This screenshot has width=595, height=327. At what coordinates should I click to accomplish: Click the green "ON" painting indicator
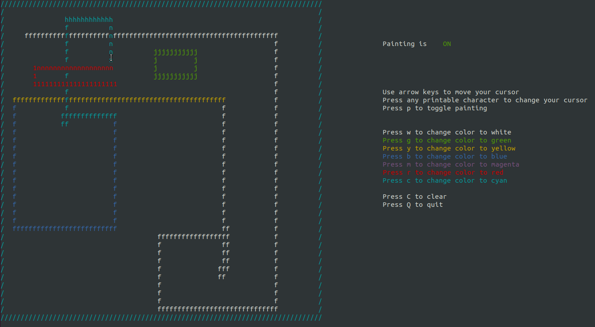447,44
